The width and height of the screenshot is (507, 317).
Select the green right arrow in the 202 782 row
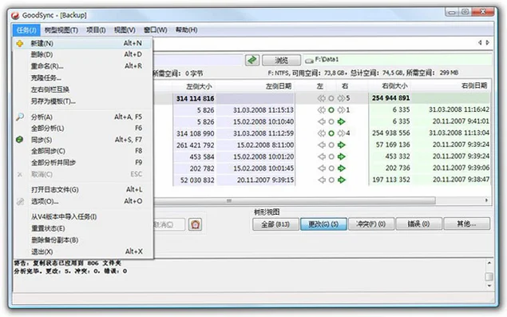pyautogui.click(x=342, y=168)
